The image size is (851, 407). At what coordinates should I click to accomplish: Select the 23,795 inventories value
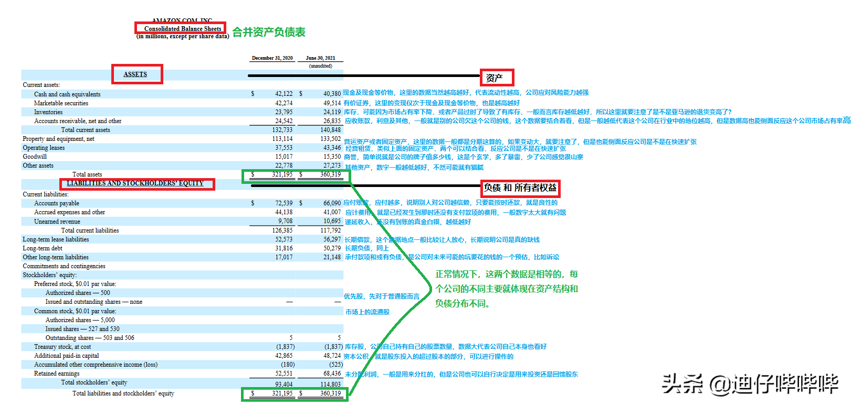coord(284,112)
